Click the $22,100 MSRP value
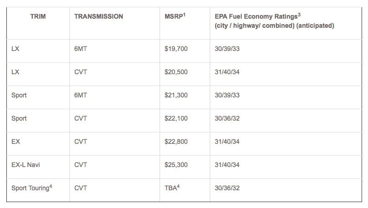Viewport: 368px width, 208px height. 176,118
